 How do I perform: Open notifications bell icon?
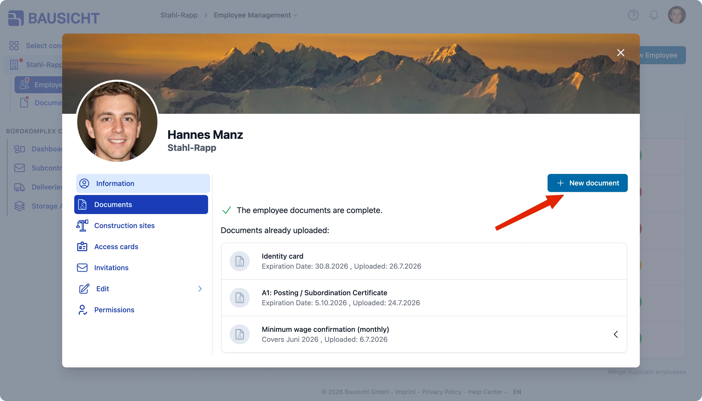[x=654, y=15]
